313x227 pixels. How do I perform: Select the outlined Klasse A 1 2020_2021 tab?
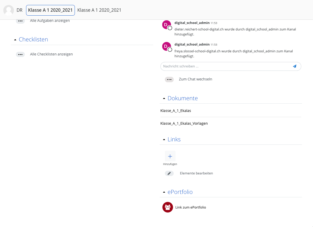click(50, 10)
